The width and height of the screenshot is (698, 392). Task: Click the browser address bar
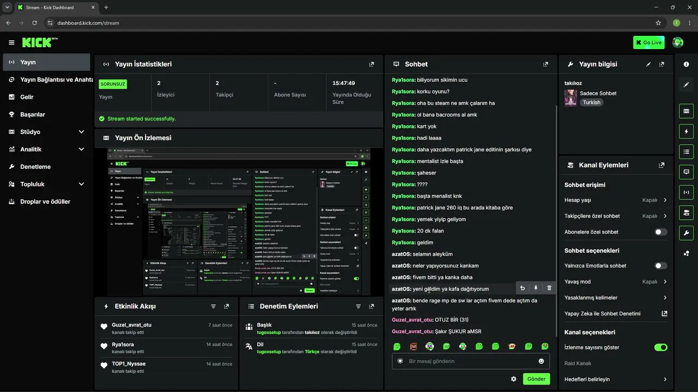tap(349, 23)
